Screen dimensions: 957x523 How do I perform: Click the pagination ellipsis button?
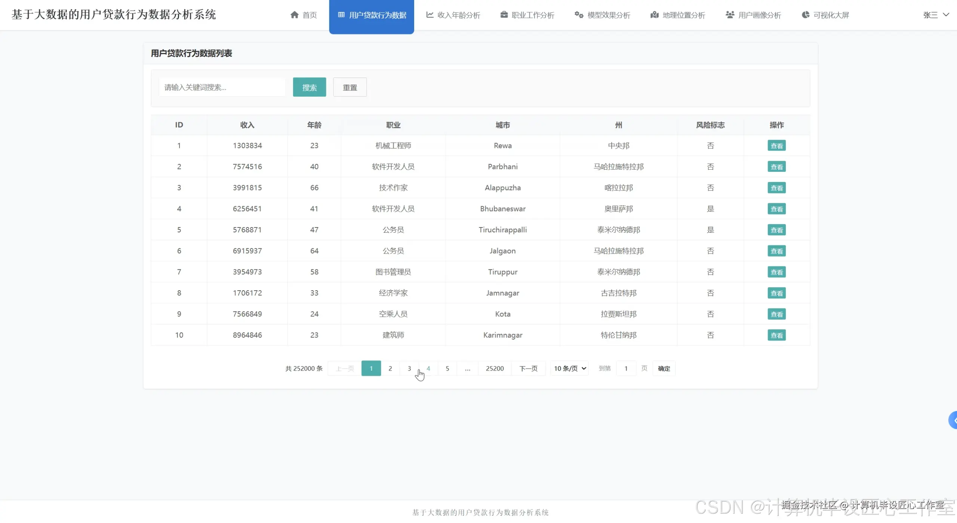468,368
